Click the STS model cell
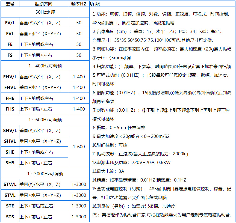The width and height of the screenshot is (236, 223). coord(10,217)
